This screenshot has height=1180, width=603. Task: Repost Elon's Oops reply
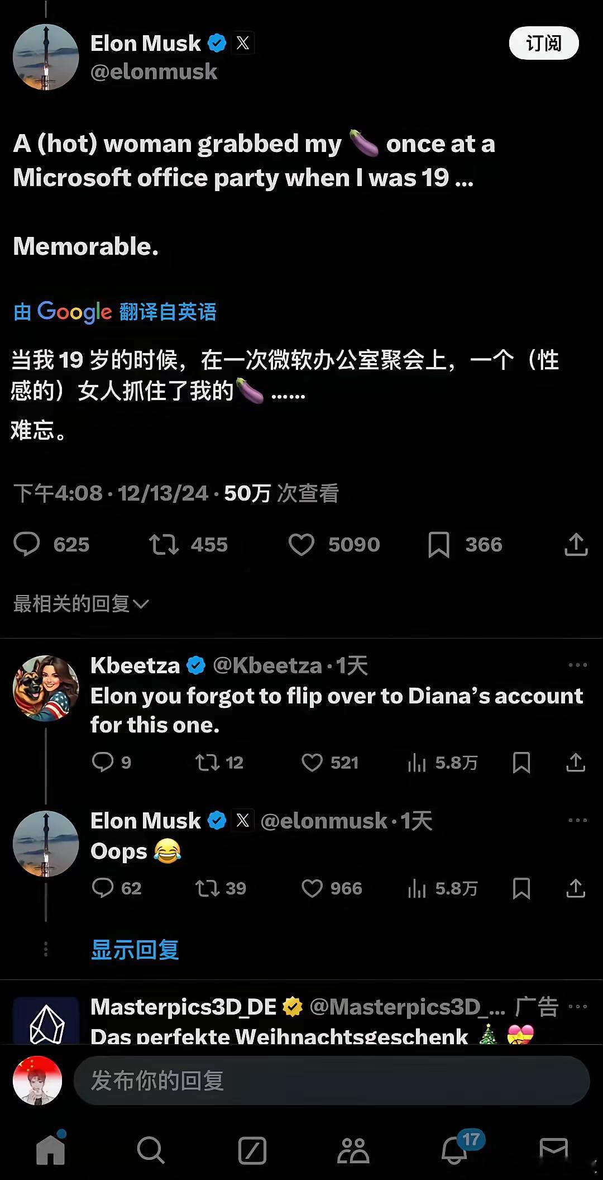click(207, 888)
